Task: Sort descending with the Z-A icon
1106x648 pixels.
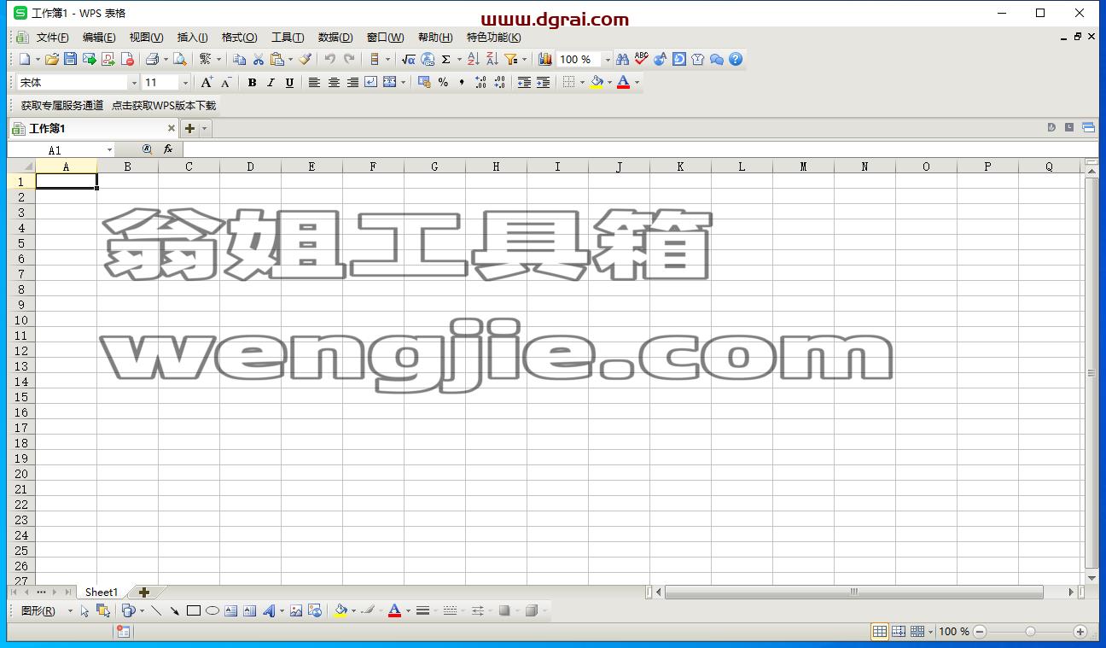Action: (492, 60)
